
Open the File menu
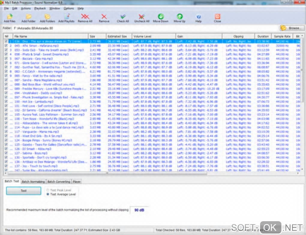[x=6, y=8]
